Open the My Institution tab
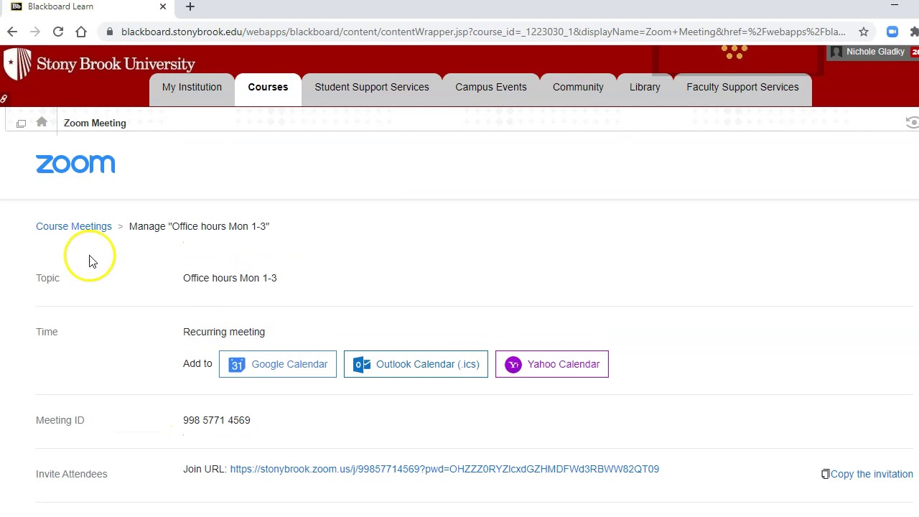The height and width of the screenshot is (517, 919). [192, 87]
